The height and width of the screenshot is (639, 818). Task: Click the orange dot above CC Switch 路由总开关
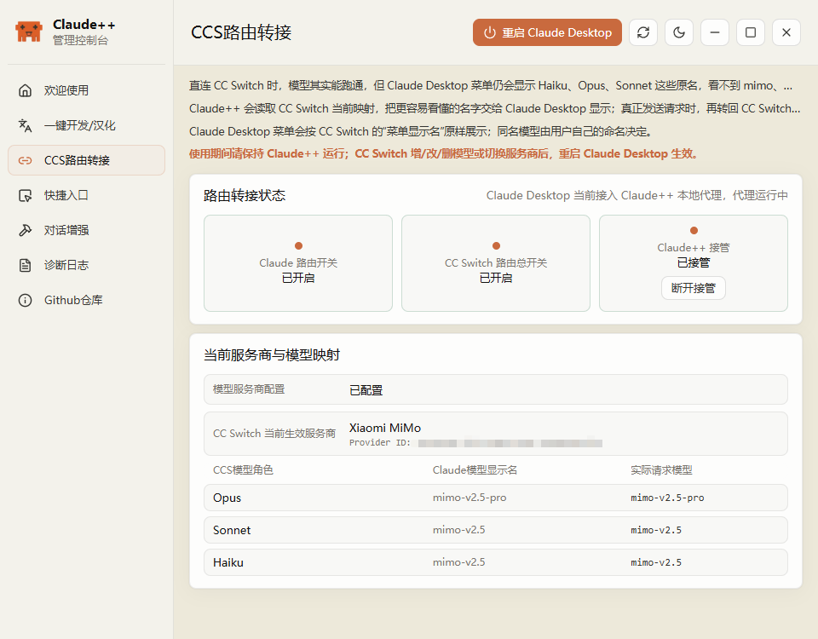[496, 245]
